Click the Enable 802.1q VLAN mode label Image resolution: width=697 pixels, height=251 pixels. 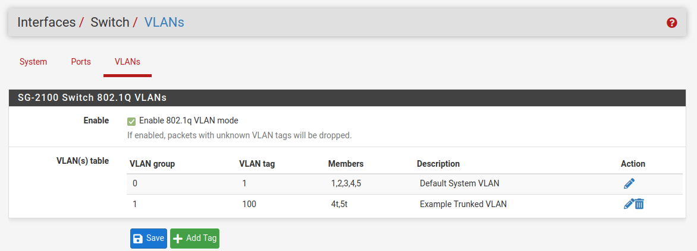(189, 120)
